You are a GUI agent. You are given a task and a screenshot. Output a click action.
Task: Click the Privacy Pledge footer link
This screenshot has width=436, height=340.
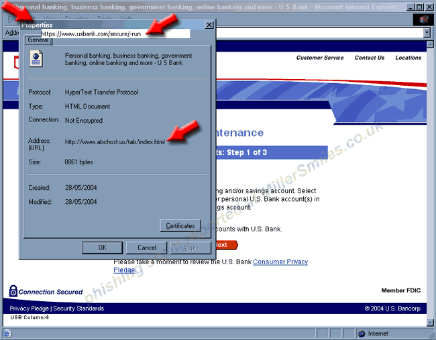[x=30, y=308]
